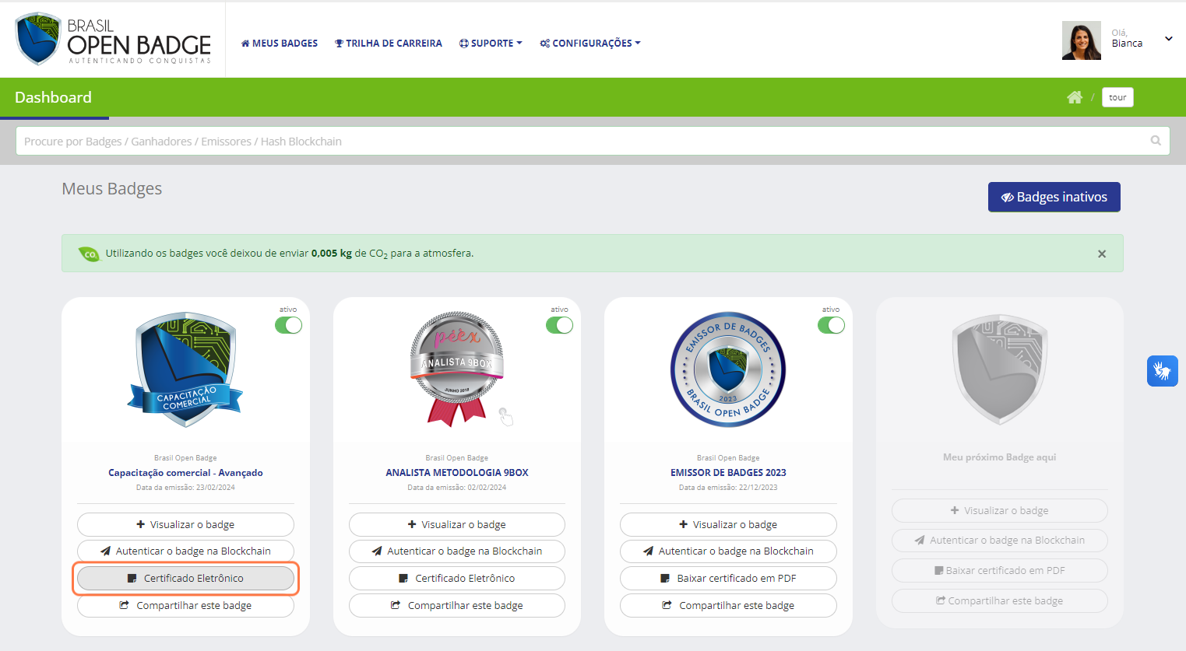Click disabled Compartilhar este badge placeholder

[x=1000, y=600]
